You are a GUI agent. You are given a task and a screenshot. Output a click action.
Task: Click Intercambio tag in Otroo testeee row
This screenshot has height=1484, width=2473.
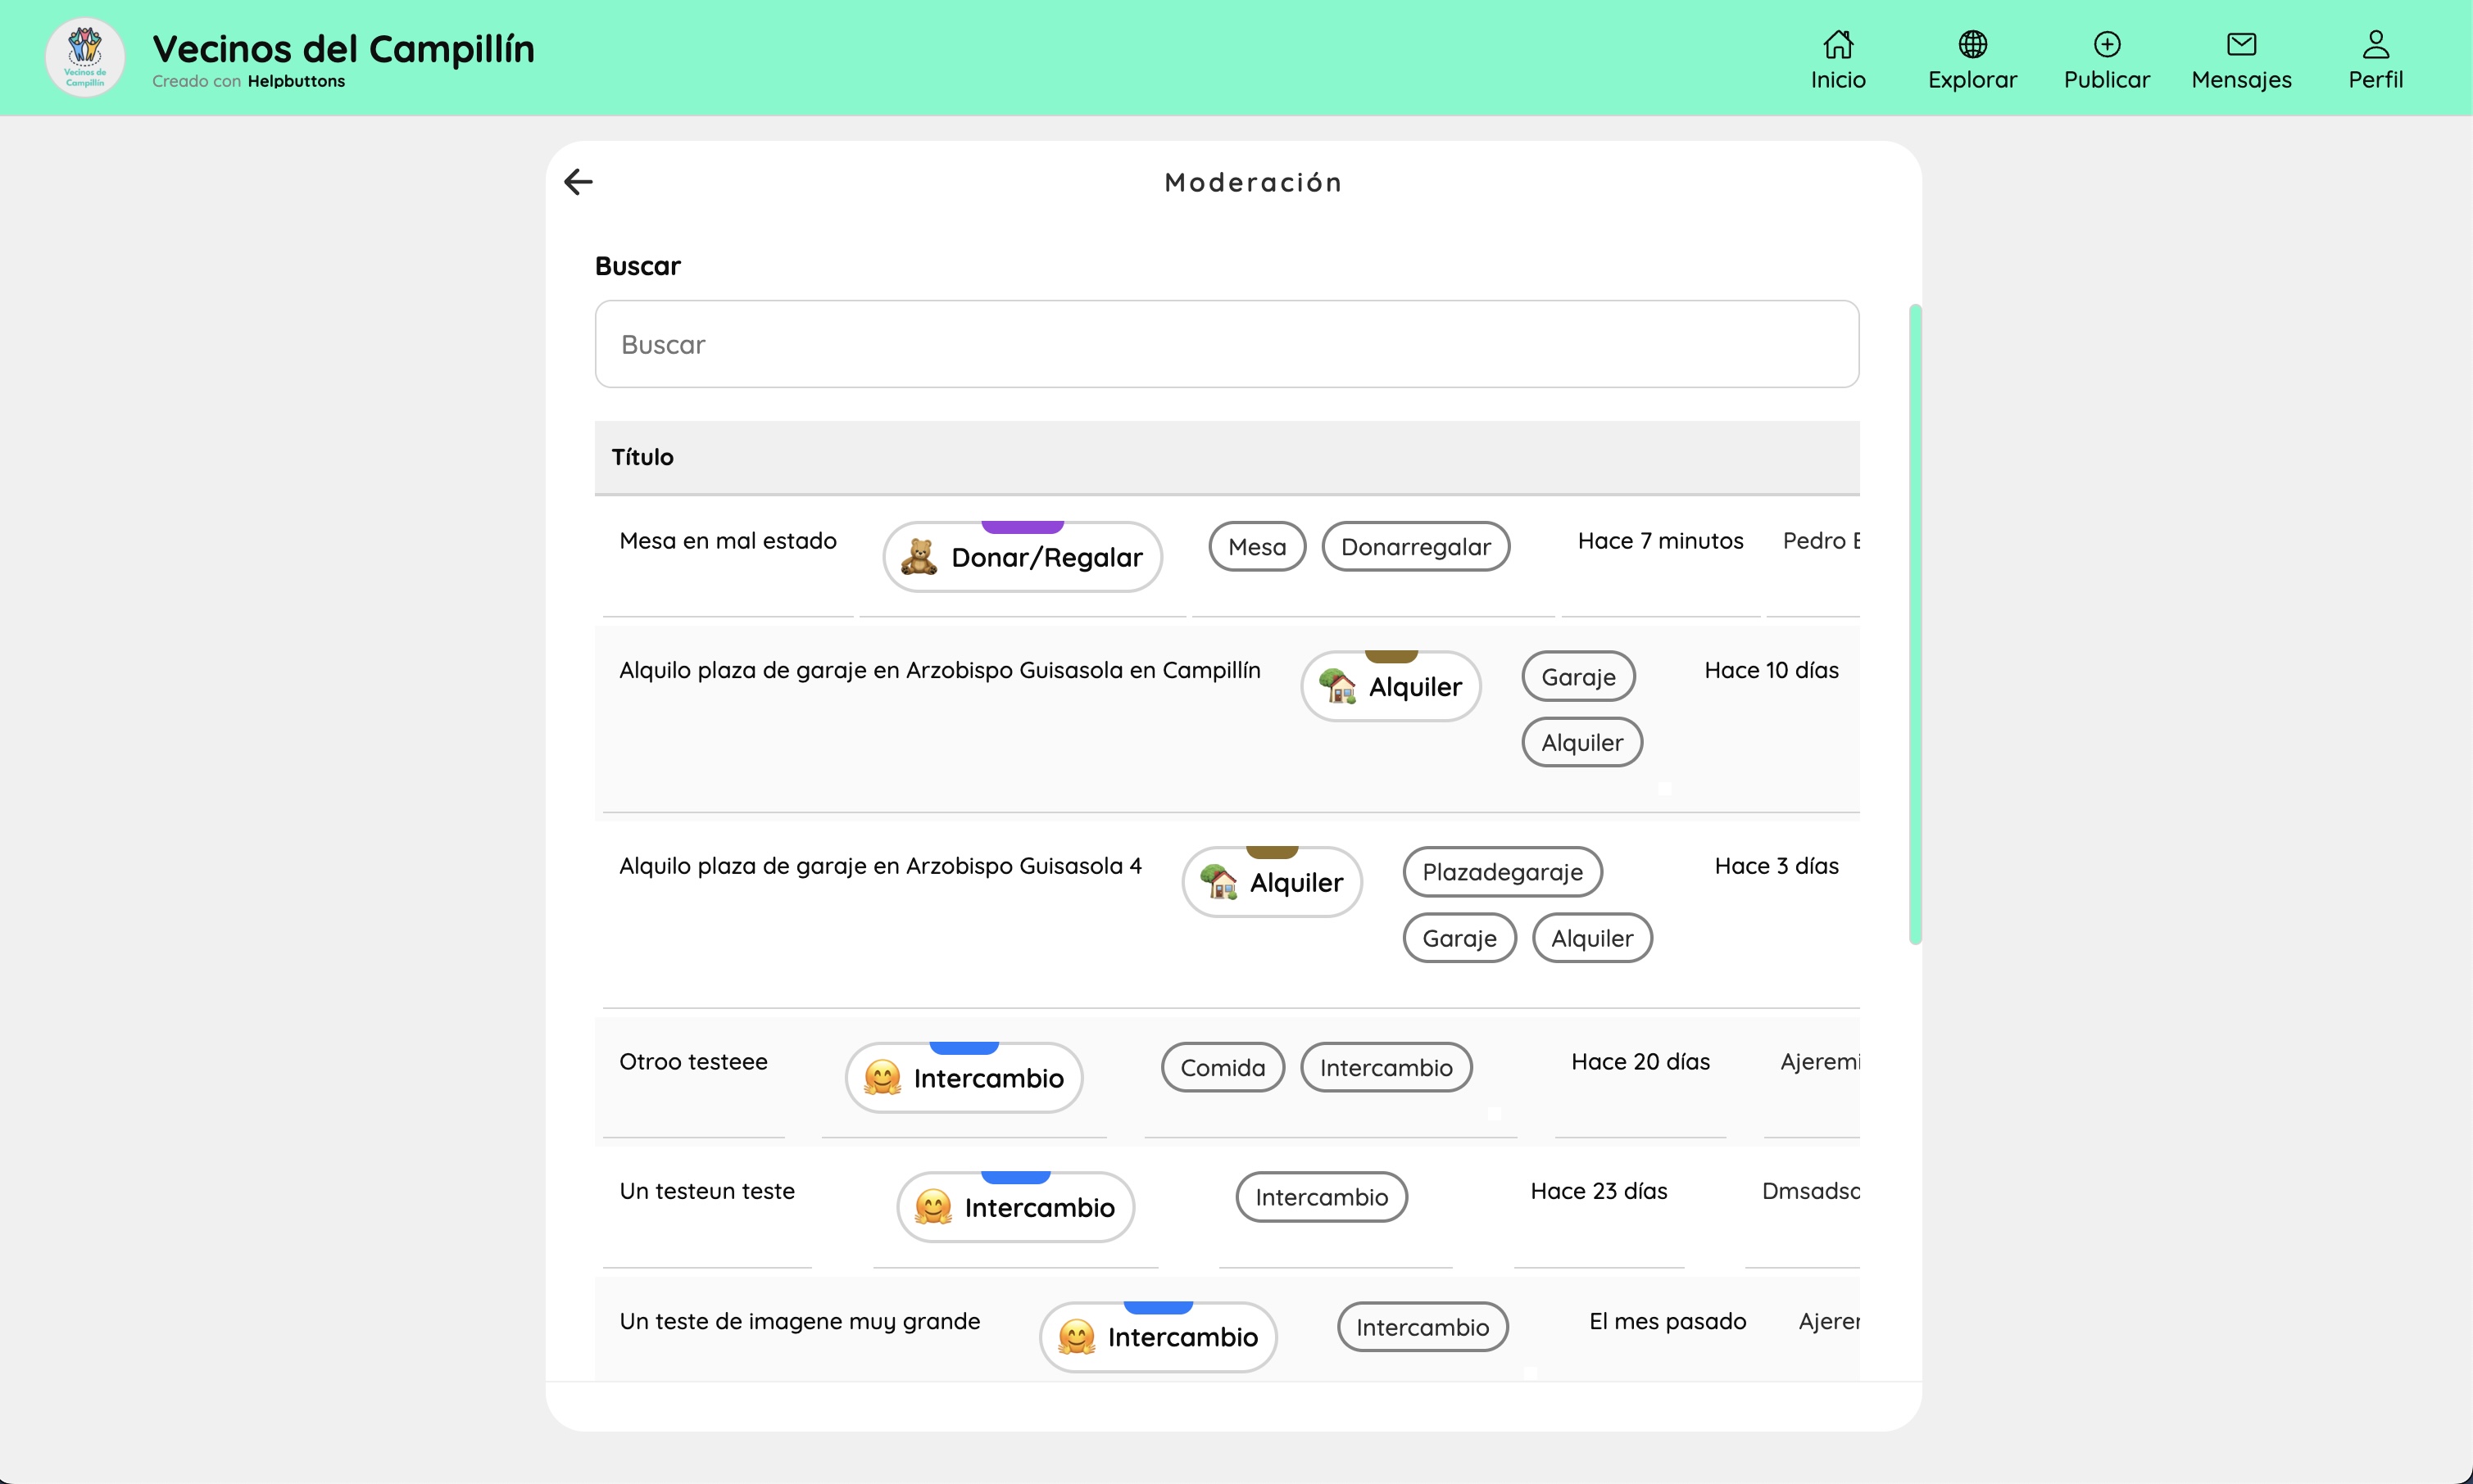1386,1068
